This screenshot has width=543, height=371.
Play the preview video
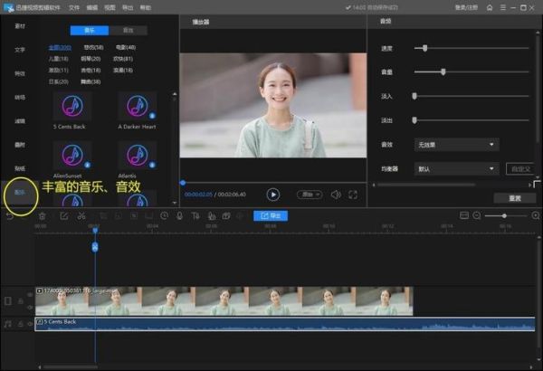(273, 194)
